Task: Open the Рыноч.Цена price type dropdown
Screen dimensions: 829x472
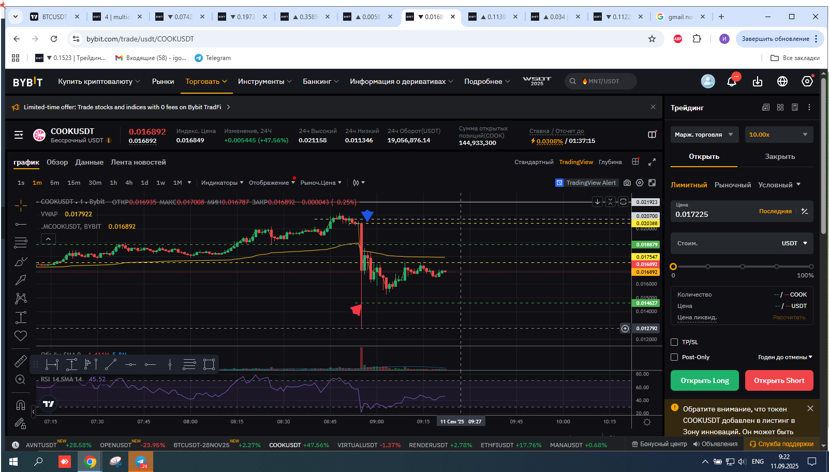Action: 321,183
